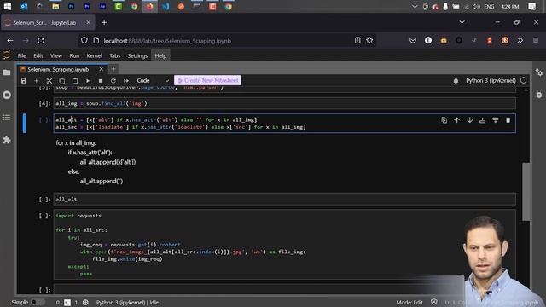Restart the kernel
Viewport: 546px width, 307px height.
113,81
